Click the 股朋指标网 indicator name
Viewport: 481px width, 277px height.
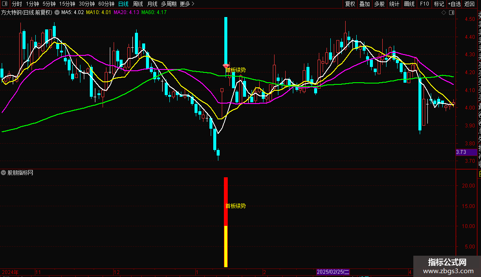[20, 173]
